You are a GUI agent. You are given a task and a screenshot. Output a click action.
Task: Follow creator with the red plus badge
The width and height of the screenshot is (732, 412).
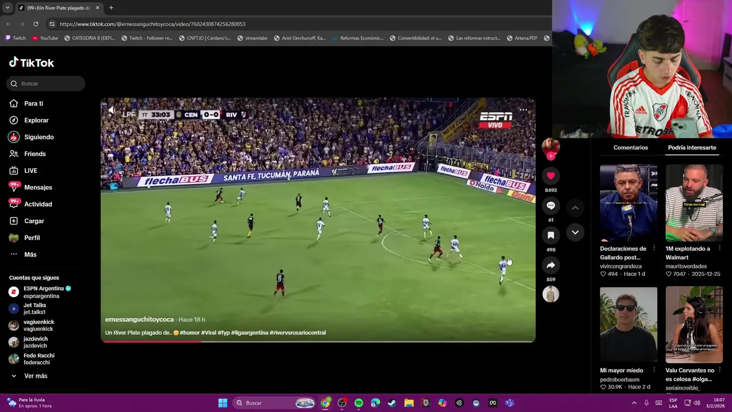[551, 156]
